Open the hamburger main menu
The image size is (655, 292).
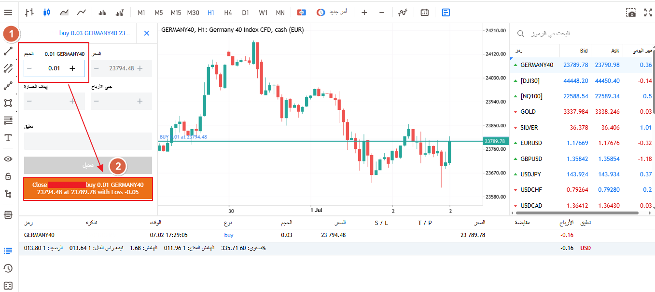click(8, 12)
